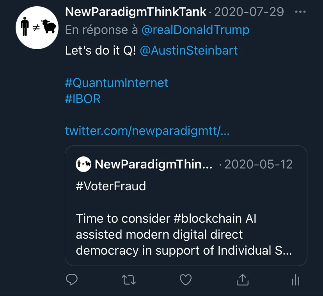Click the small avatar in quoted tweet
The width and height of the screenshot is (323, 296).
click(x=83, y=164)
